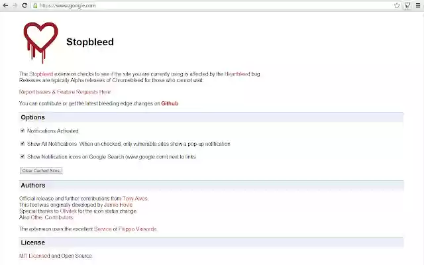
Task: Open the Tony Alves author link
Action: (135, 199)
